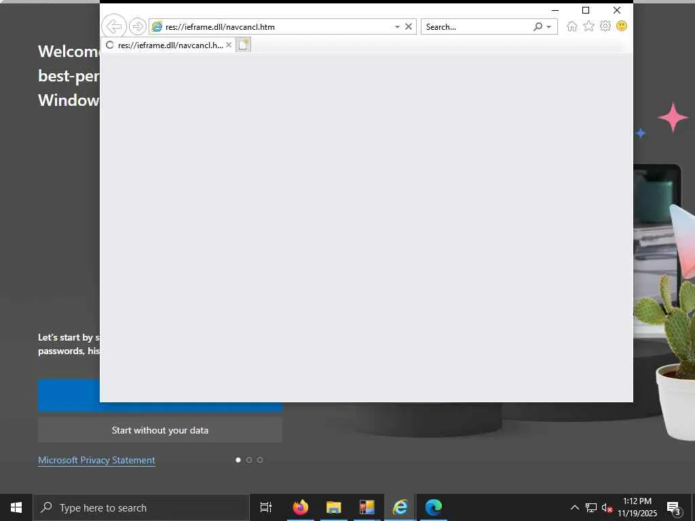Image resolution: width=695 pixels, height=521 pixels.
Task: Click the magnifier search icon
Action: point(538,26)
